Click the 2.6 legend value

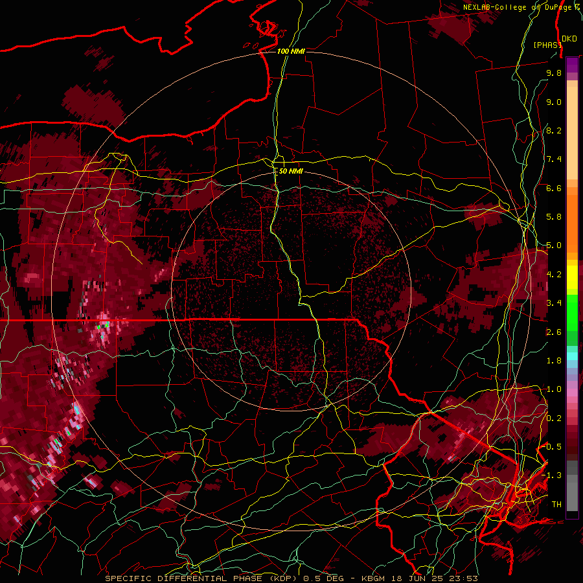point(554,332)
